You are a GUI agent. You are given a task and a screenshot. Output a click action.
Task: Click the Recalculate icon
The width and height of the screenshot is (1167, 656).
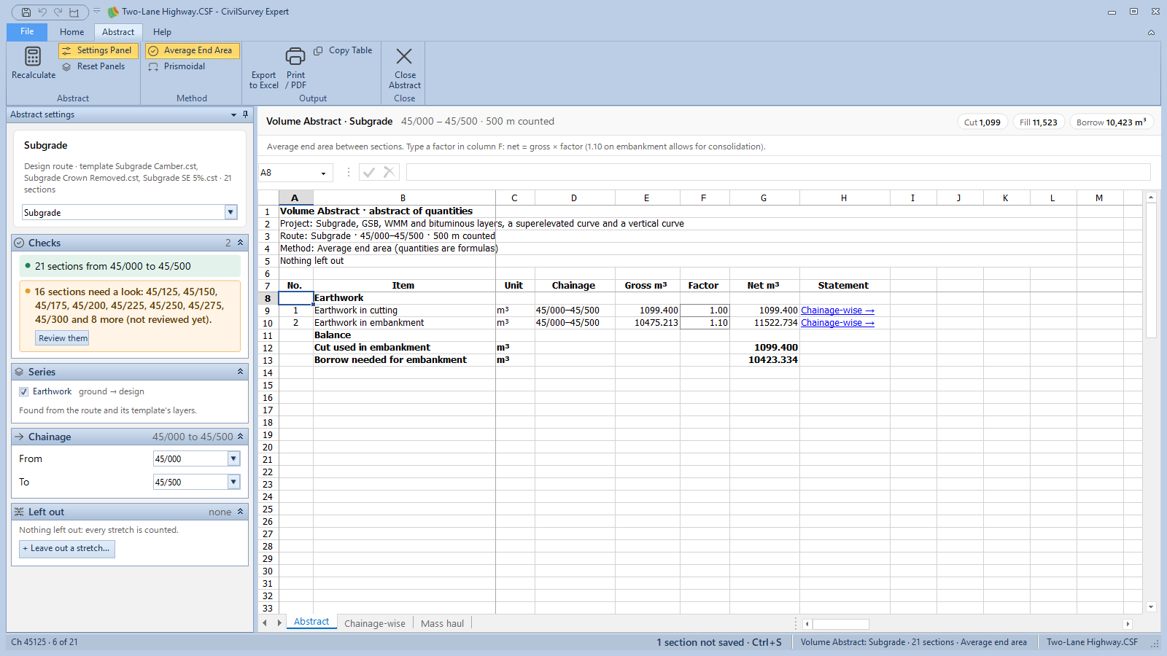(33, 56)
